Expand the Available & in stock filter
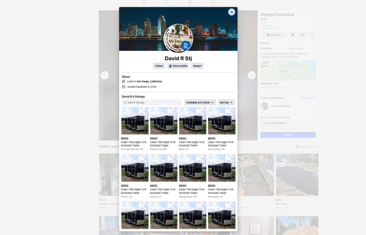 pyautogui.click(x=200, y=102)
